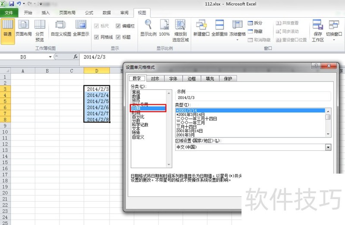This screenshot has height=225, width=345.
Task: Open 自定义视图 custom views
Action: [61, 28]
